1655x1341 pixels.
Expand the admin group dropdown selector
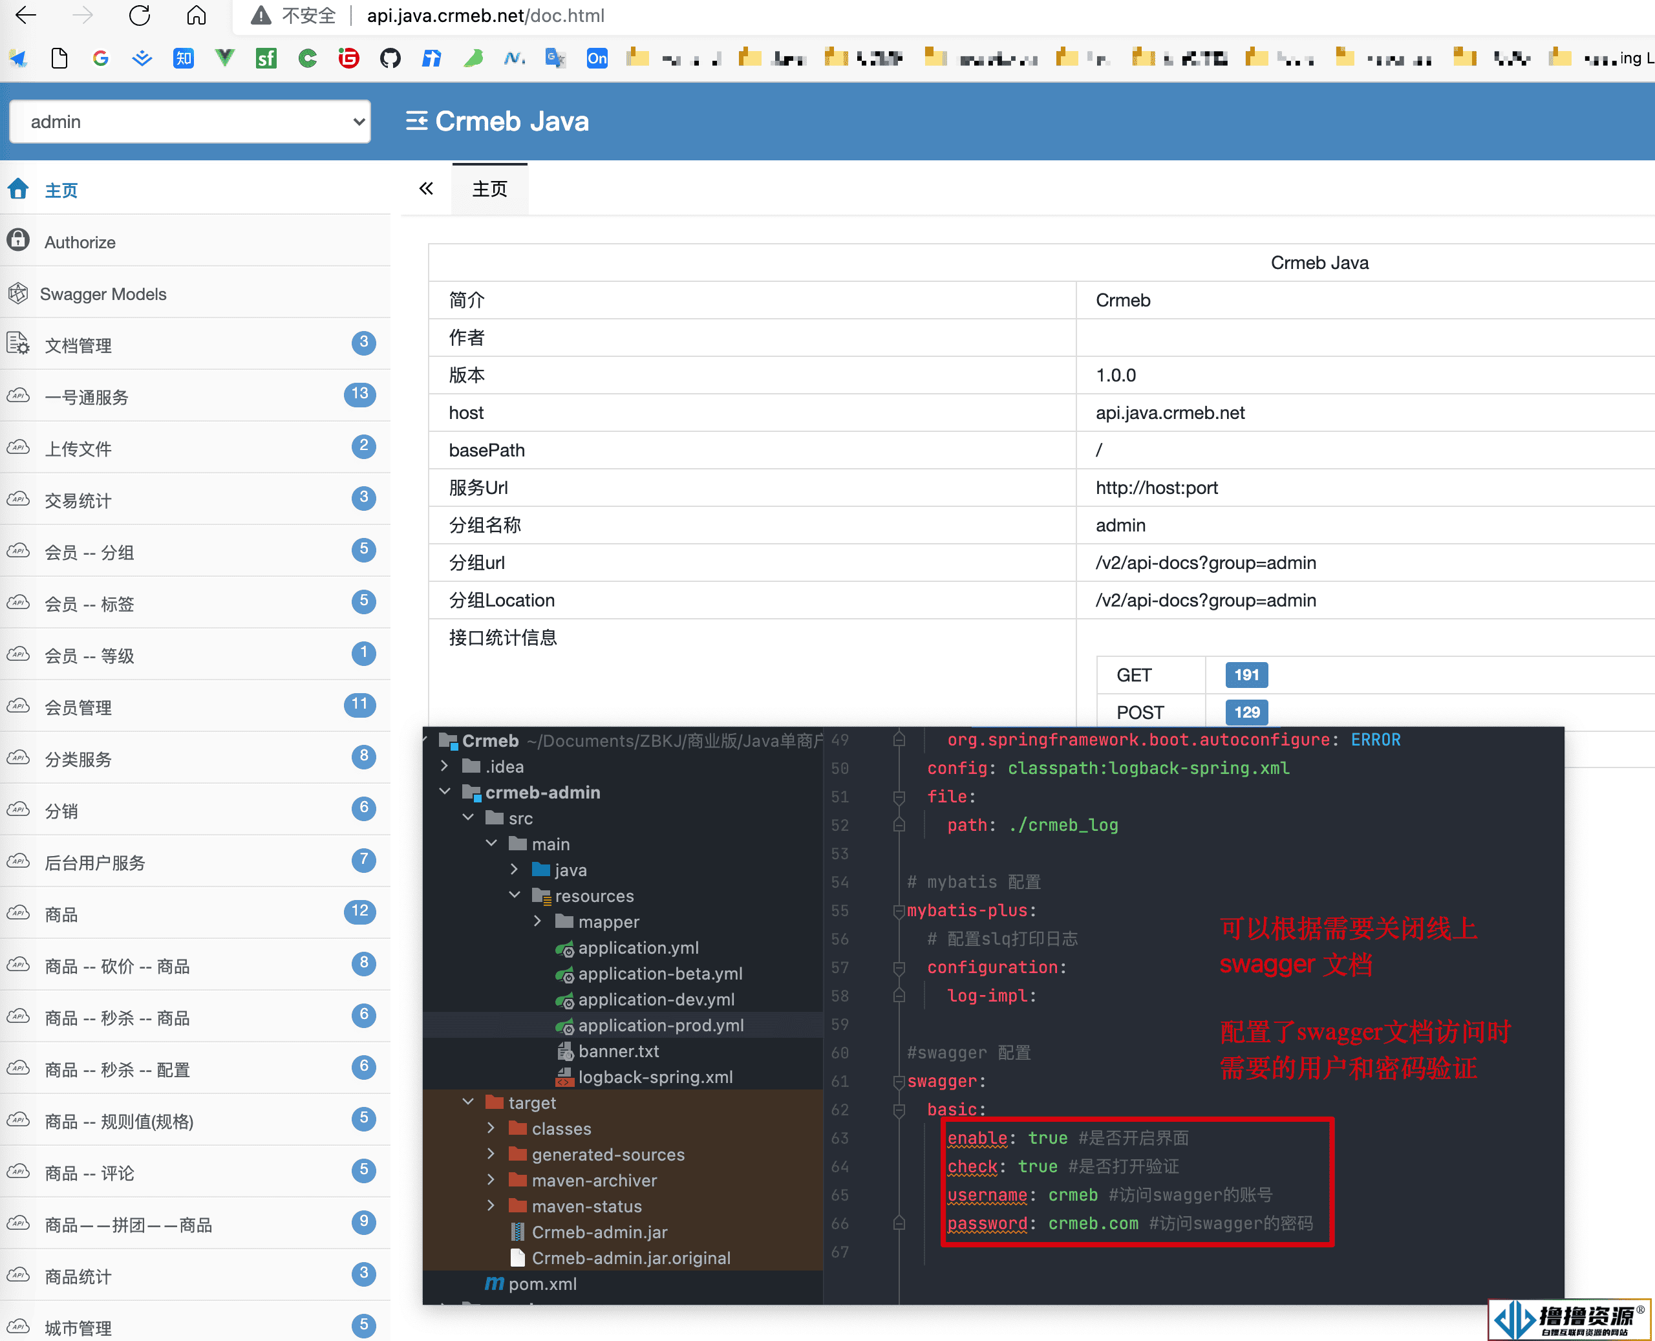coord(191,123)
